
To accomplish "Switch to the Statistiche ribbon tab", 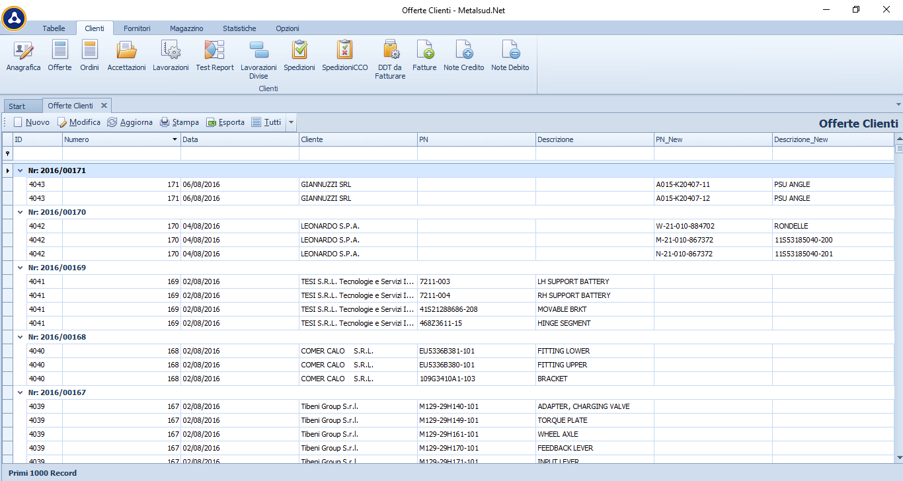I will pyautogui.click(x=239, y=28).
